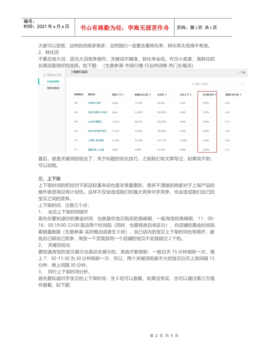Click the bar-chart icon beside 搜索词分析

(44, 75)
